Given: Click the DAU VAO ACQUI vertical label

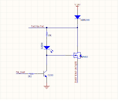Looking at the screenshot, I should click(x=76, y=72).
